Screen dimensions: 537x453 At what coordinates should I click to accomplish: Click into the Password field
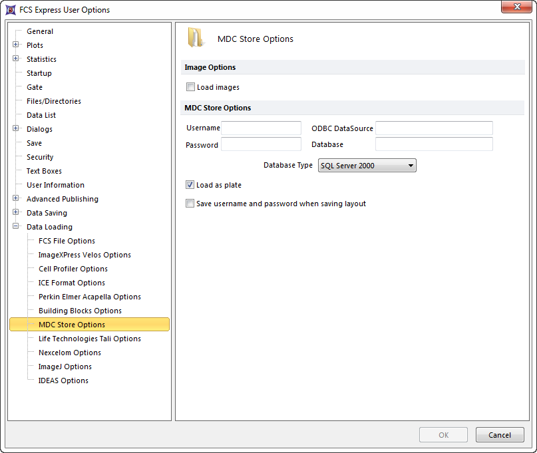pos(261,144)
